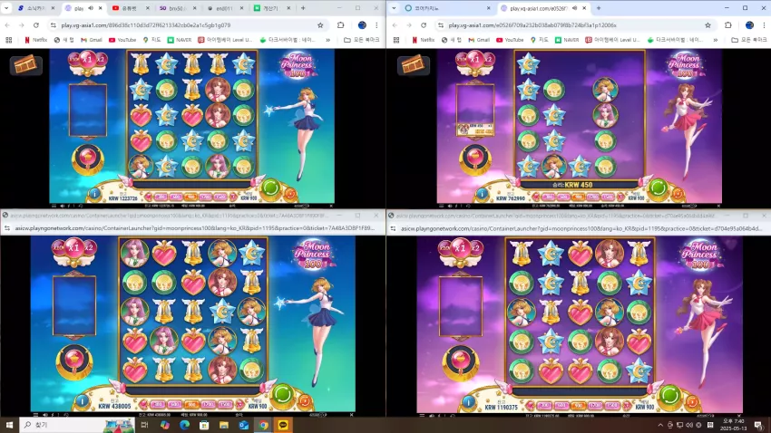
Task: Open Gmail bookmark in left window
Action: tap(92, 40)
